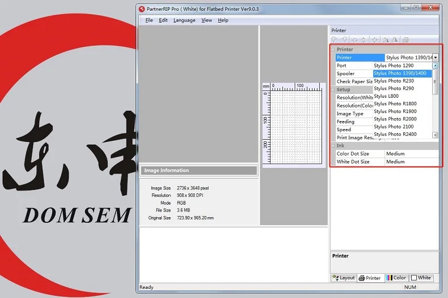Select the Resolution(Color) property row
Screen dimensions: 448x298
354,106
